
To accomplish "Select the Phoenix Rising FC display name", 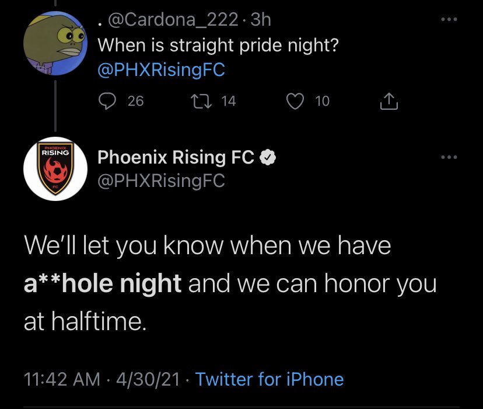I will pyautogui.click(x=176, y=157).
